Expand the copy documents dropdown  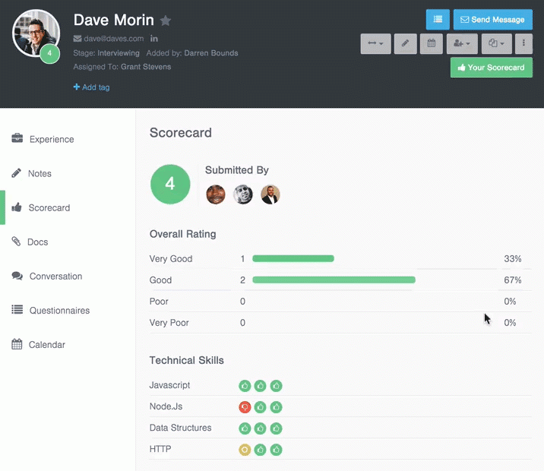(496, 44)
